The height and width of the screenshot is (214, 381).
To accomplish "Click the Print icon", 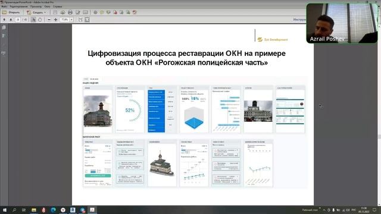I will click(70, 12).
